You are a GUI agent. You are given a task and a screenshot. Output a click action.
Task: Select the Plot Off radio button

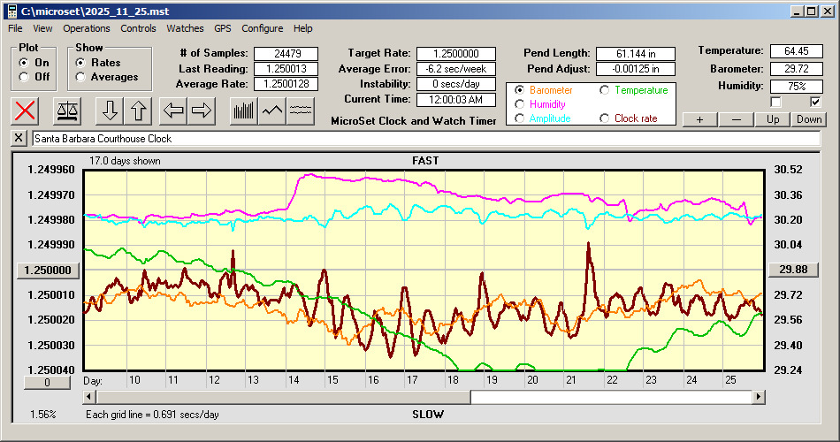pyautogui.click(x=23, y=77)
